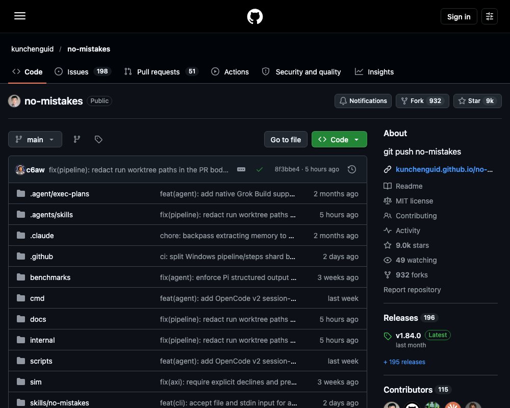This screenshot has width=510, height=408.
Task: Click the link icon next to the website URL
Action: (x=388, y=169)
